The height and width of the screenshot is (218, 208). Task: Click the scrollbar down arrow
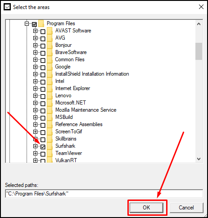coord(199,159)
